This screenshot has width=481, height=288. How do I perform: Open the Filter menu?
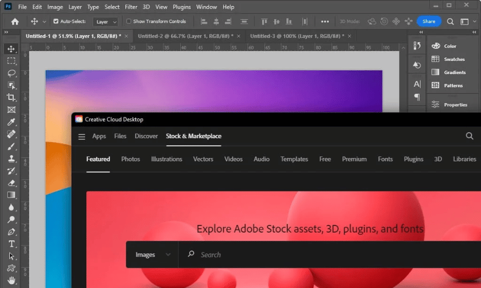pyautogui.click(x=131, y=7)
